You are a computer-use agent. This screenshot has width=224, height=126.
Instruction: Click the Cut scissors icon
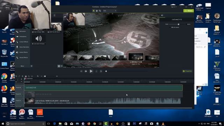coord(22,76)
